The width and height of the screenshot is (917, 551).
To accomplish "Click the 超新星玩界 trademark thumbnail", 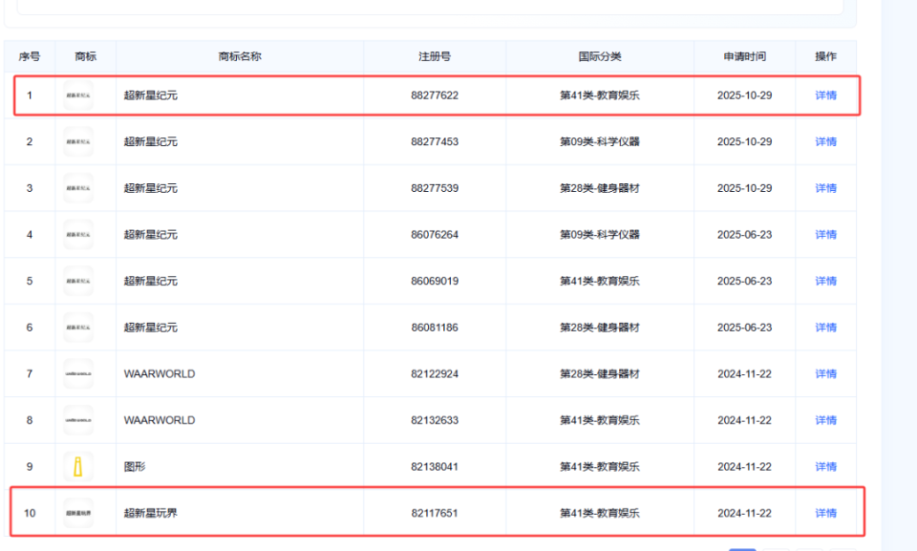I will click(x=78, y=513).
